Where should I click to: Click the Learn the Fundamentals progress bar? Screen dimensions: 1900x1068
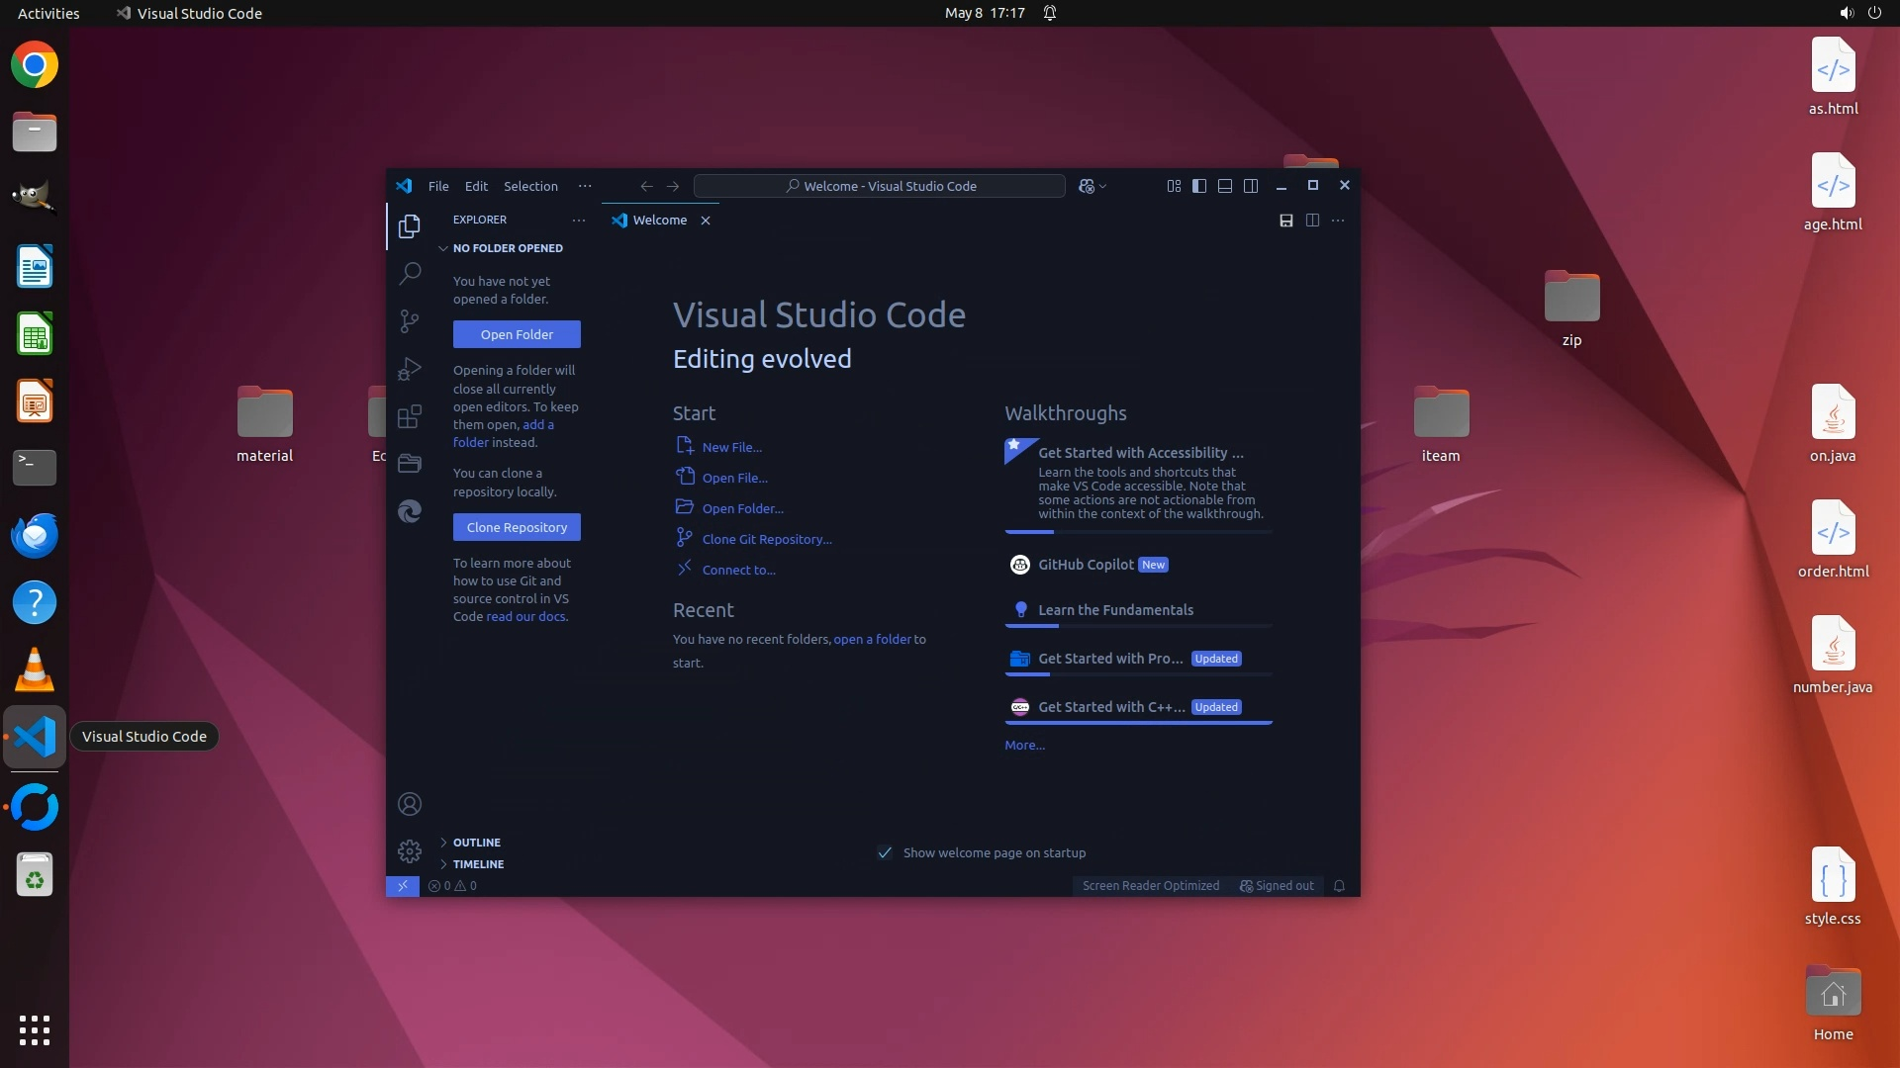click(1138, 626)
